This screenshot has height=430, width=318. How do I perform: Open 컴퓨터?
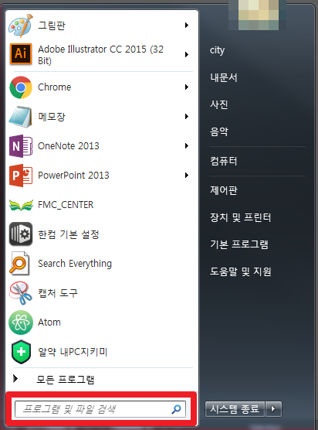pyautogui.click(x=223, y=161)
